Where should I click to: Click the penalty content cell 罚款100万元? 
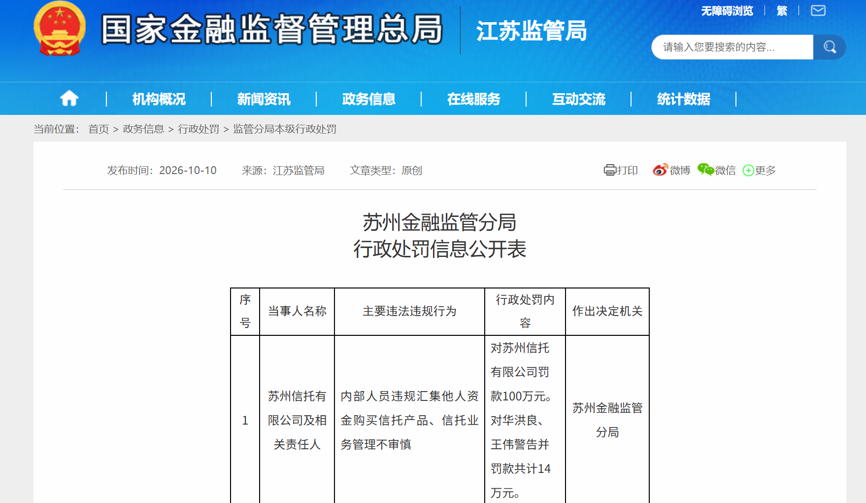pyautogui.click(x=525, y=420)
